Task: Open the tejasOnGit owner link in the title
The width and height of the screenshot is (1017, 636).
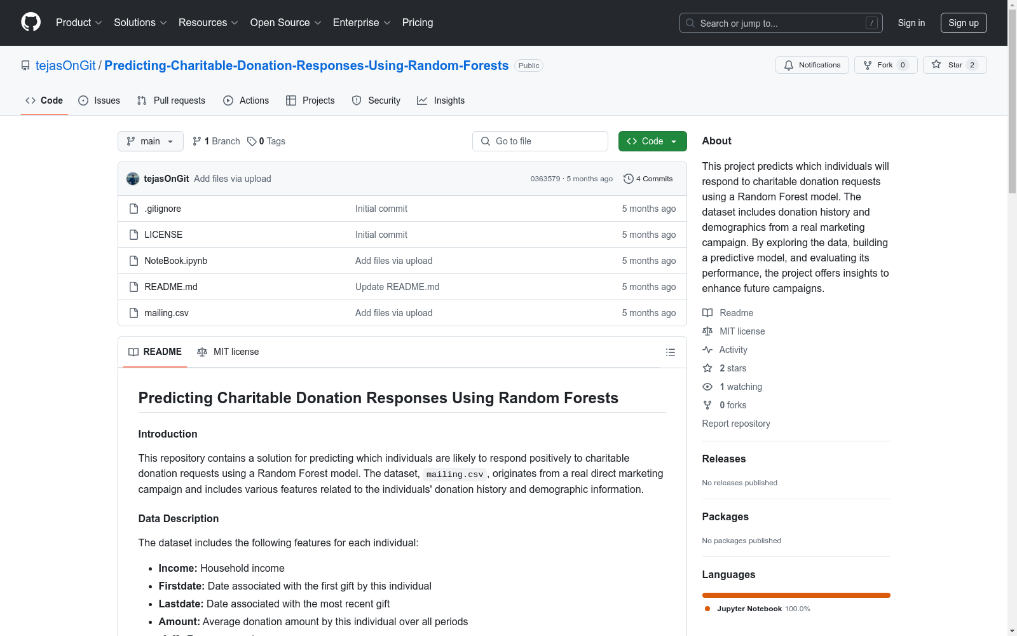Action: coord(65,66)
